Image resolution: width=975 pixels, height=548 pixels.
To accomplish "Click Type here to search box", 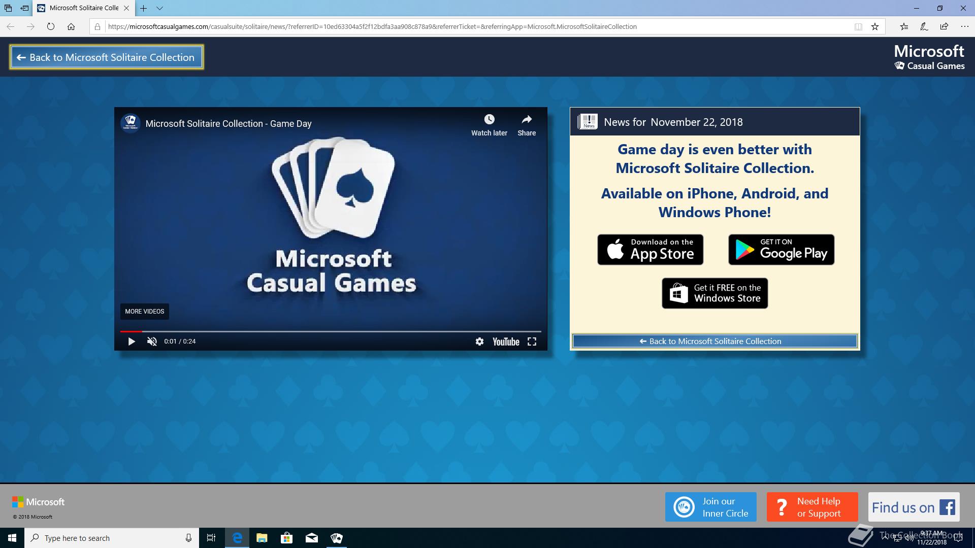I will (x=112, y=538).
